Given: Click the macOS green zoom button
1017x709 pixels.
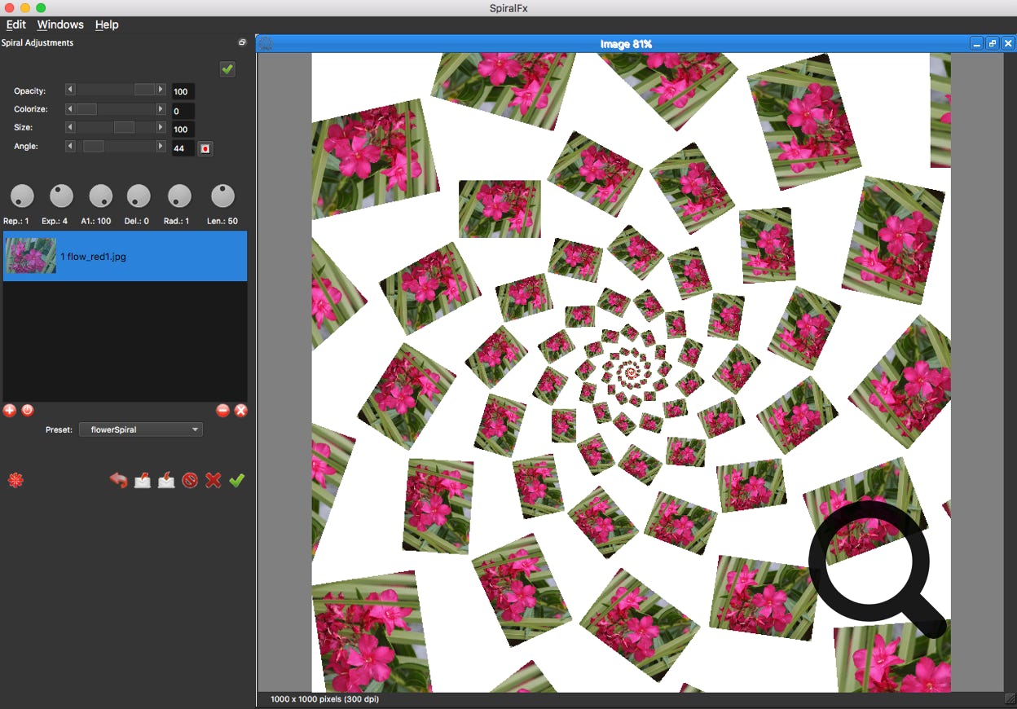Looking at the screenshot, I should coord(41,7).
